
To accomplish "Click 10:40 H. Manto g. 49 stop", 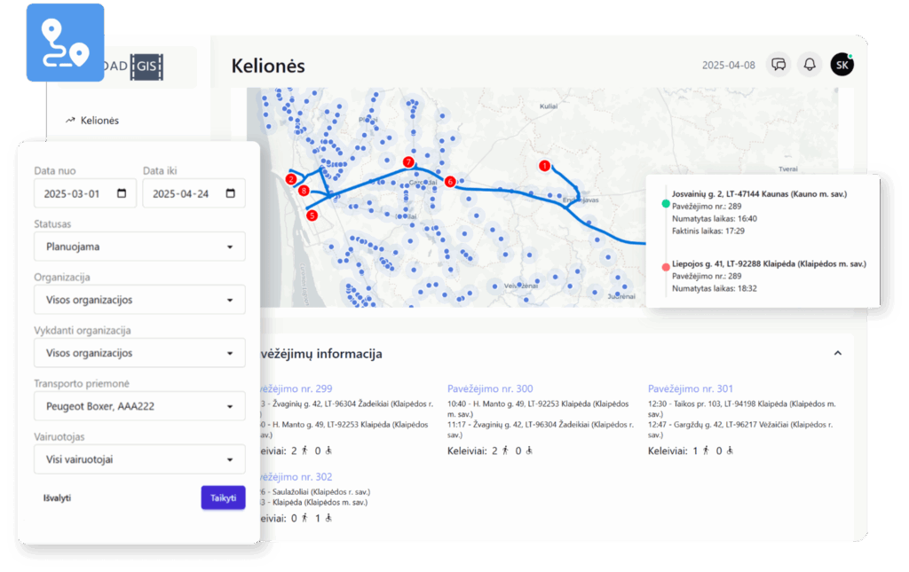I will coord(538,409).
